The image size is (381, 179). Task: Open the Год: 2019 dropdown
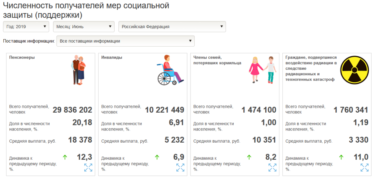(x=26, y=27)
